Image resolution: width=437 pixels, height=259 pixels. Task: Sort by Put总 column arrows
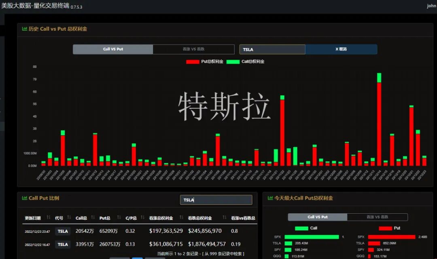[119, 217]
